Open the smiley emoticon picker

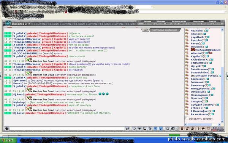168,129
